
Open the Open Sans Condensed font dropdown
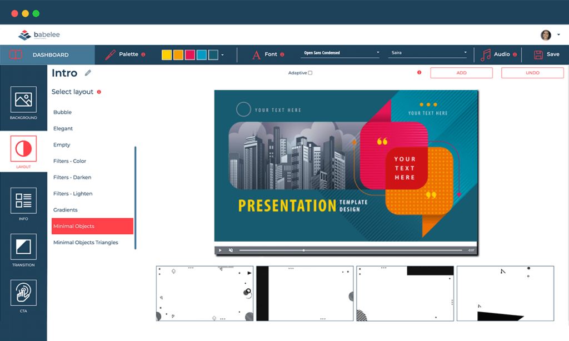(341, 53)
